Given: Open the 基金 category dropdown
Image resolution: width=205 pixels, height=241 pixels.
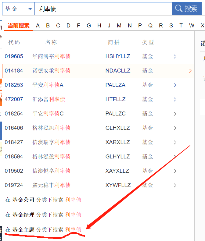Looking at the screenshot, I should tap(18, 9).
